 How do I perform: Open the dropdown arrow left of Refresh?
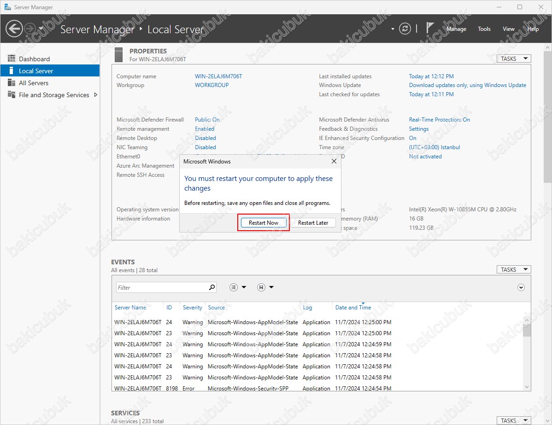[393, 29]
